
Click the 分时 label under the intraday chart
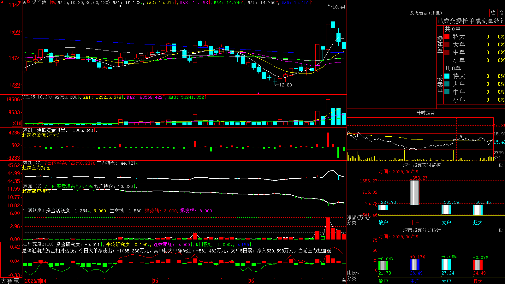point(498,158)
